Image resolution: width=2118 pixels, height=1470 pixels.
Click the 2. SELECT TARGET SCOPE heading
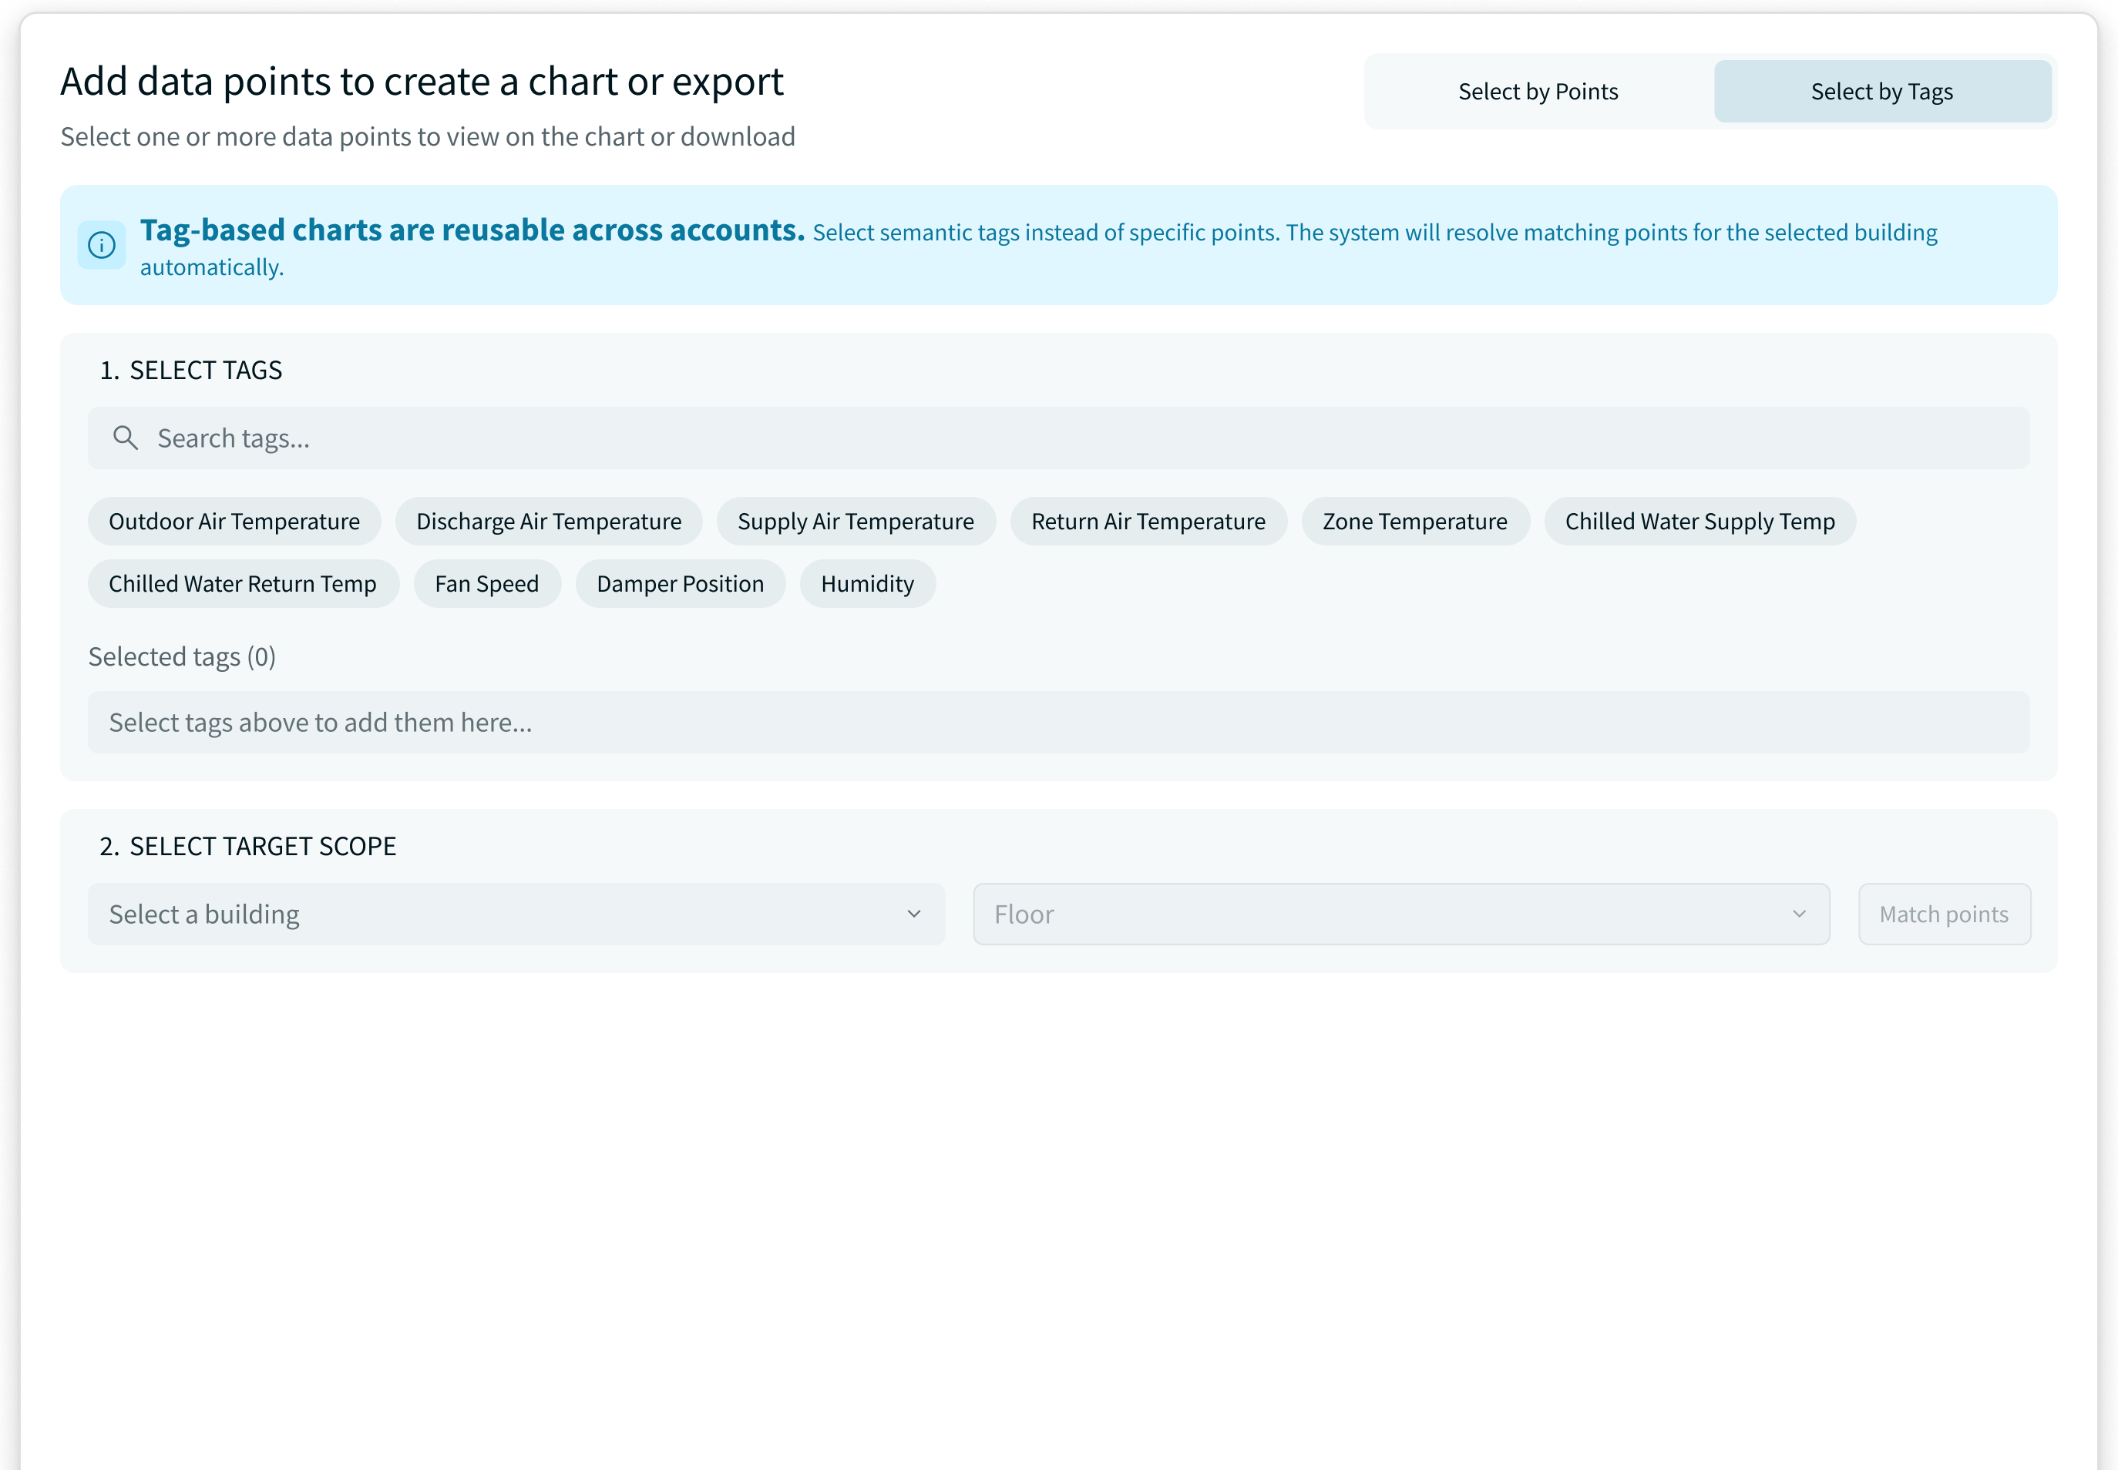248,847
